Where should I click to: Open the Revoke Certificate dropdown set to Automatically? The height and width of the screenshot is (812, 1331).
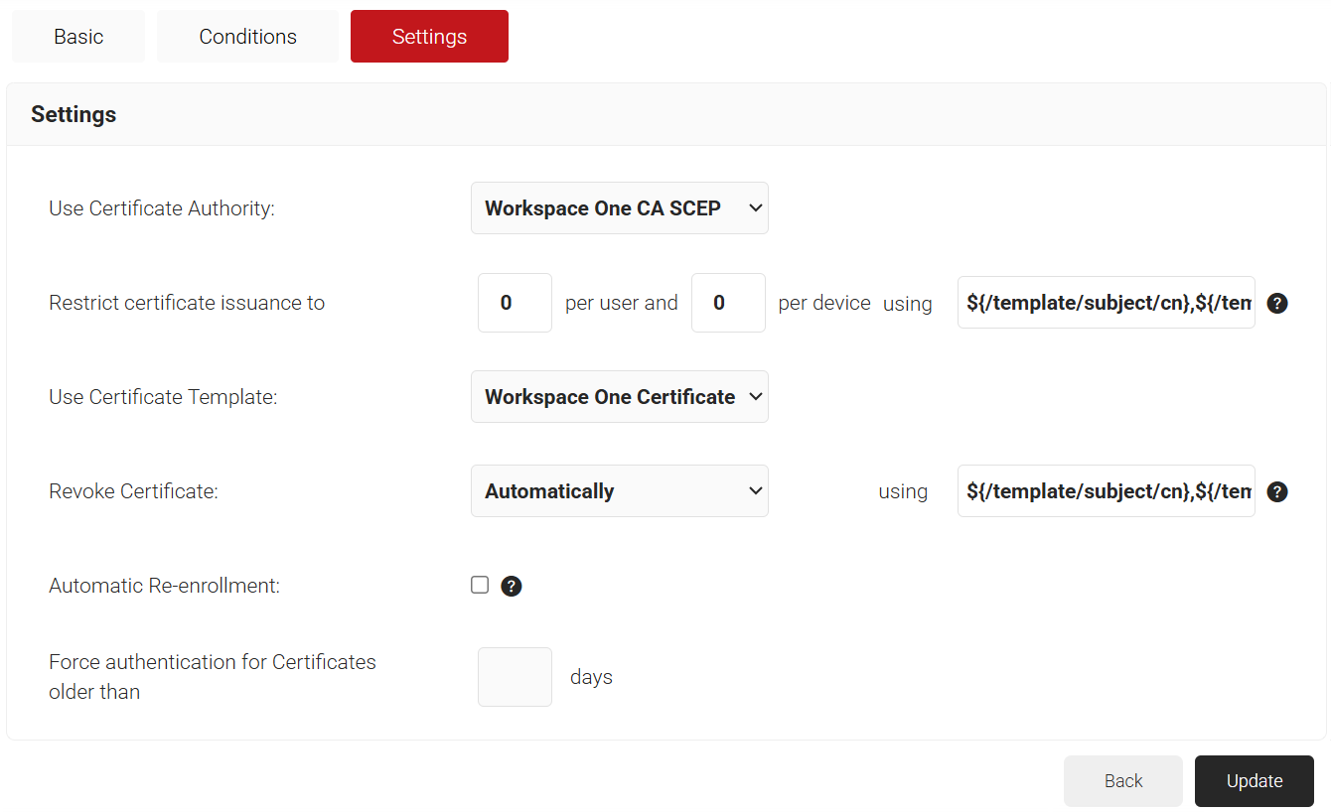coord(619,491)
